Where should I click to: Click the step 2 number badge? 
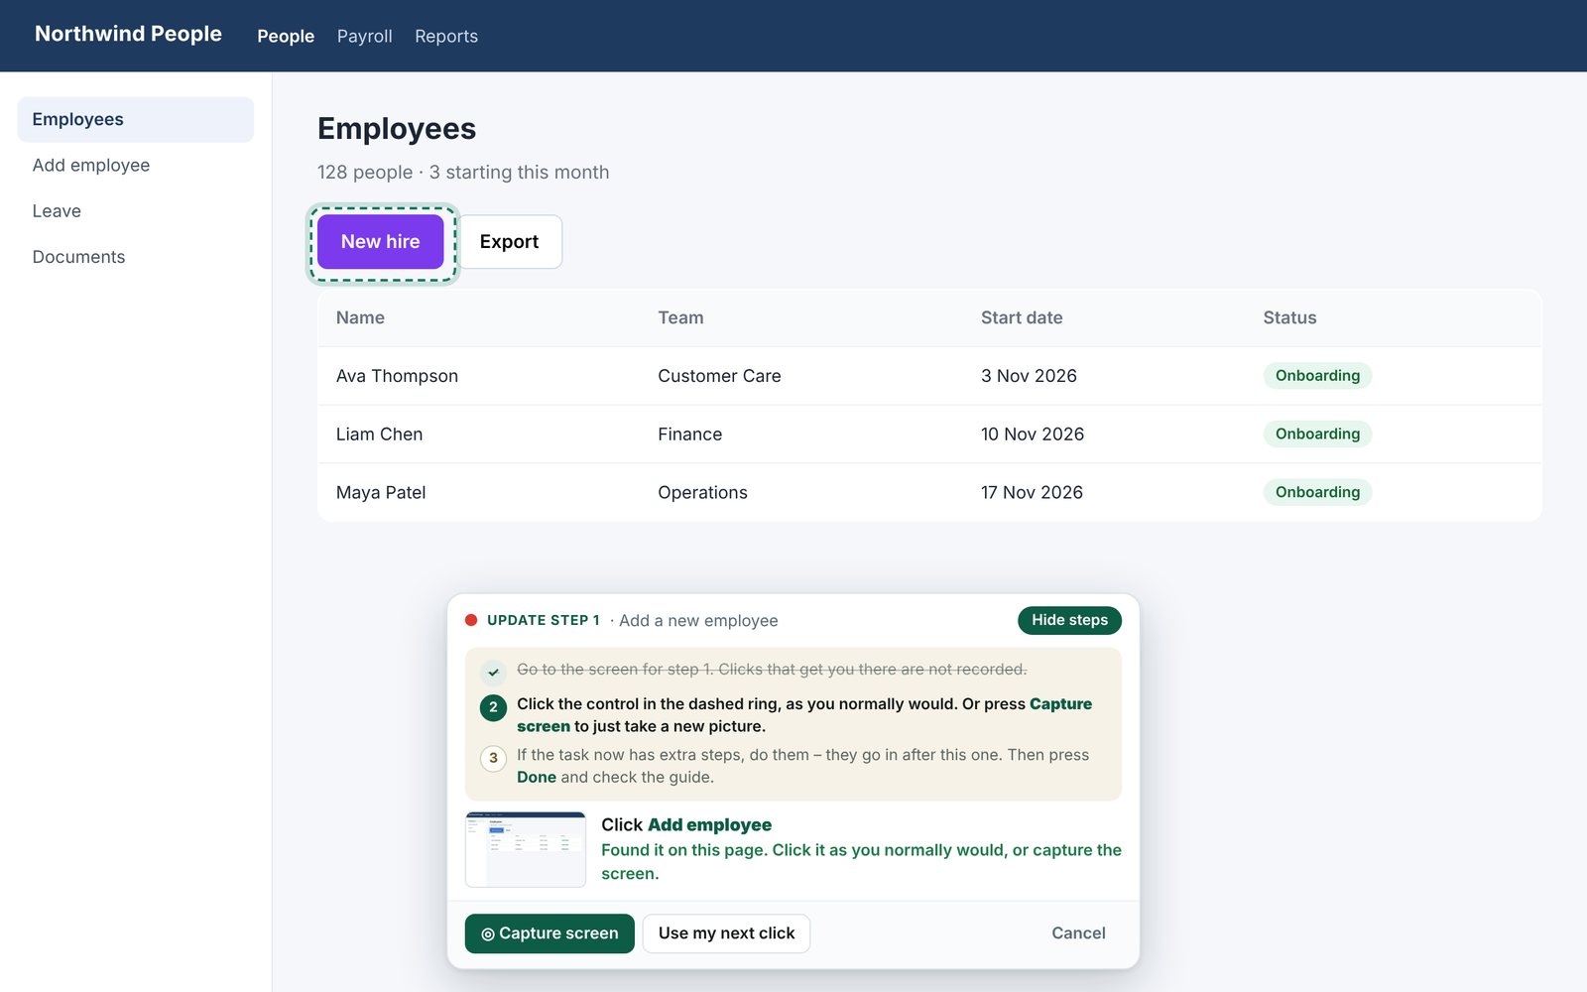click(493, 707)
